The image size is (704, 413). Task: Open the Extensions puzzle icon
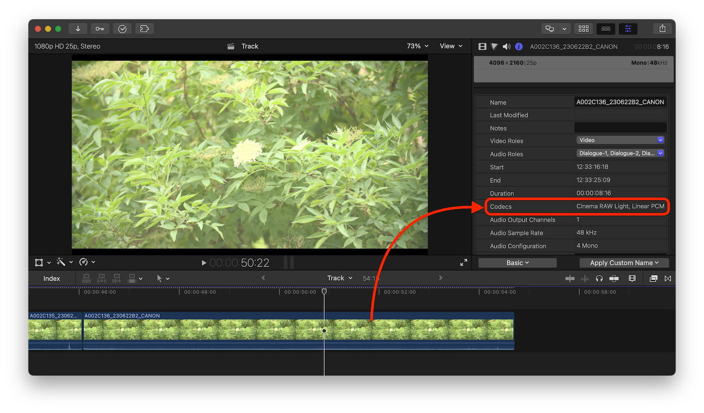(x=144, y=29)
